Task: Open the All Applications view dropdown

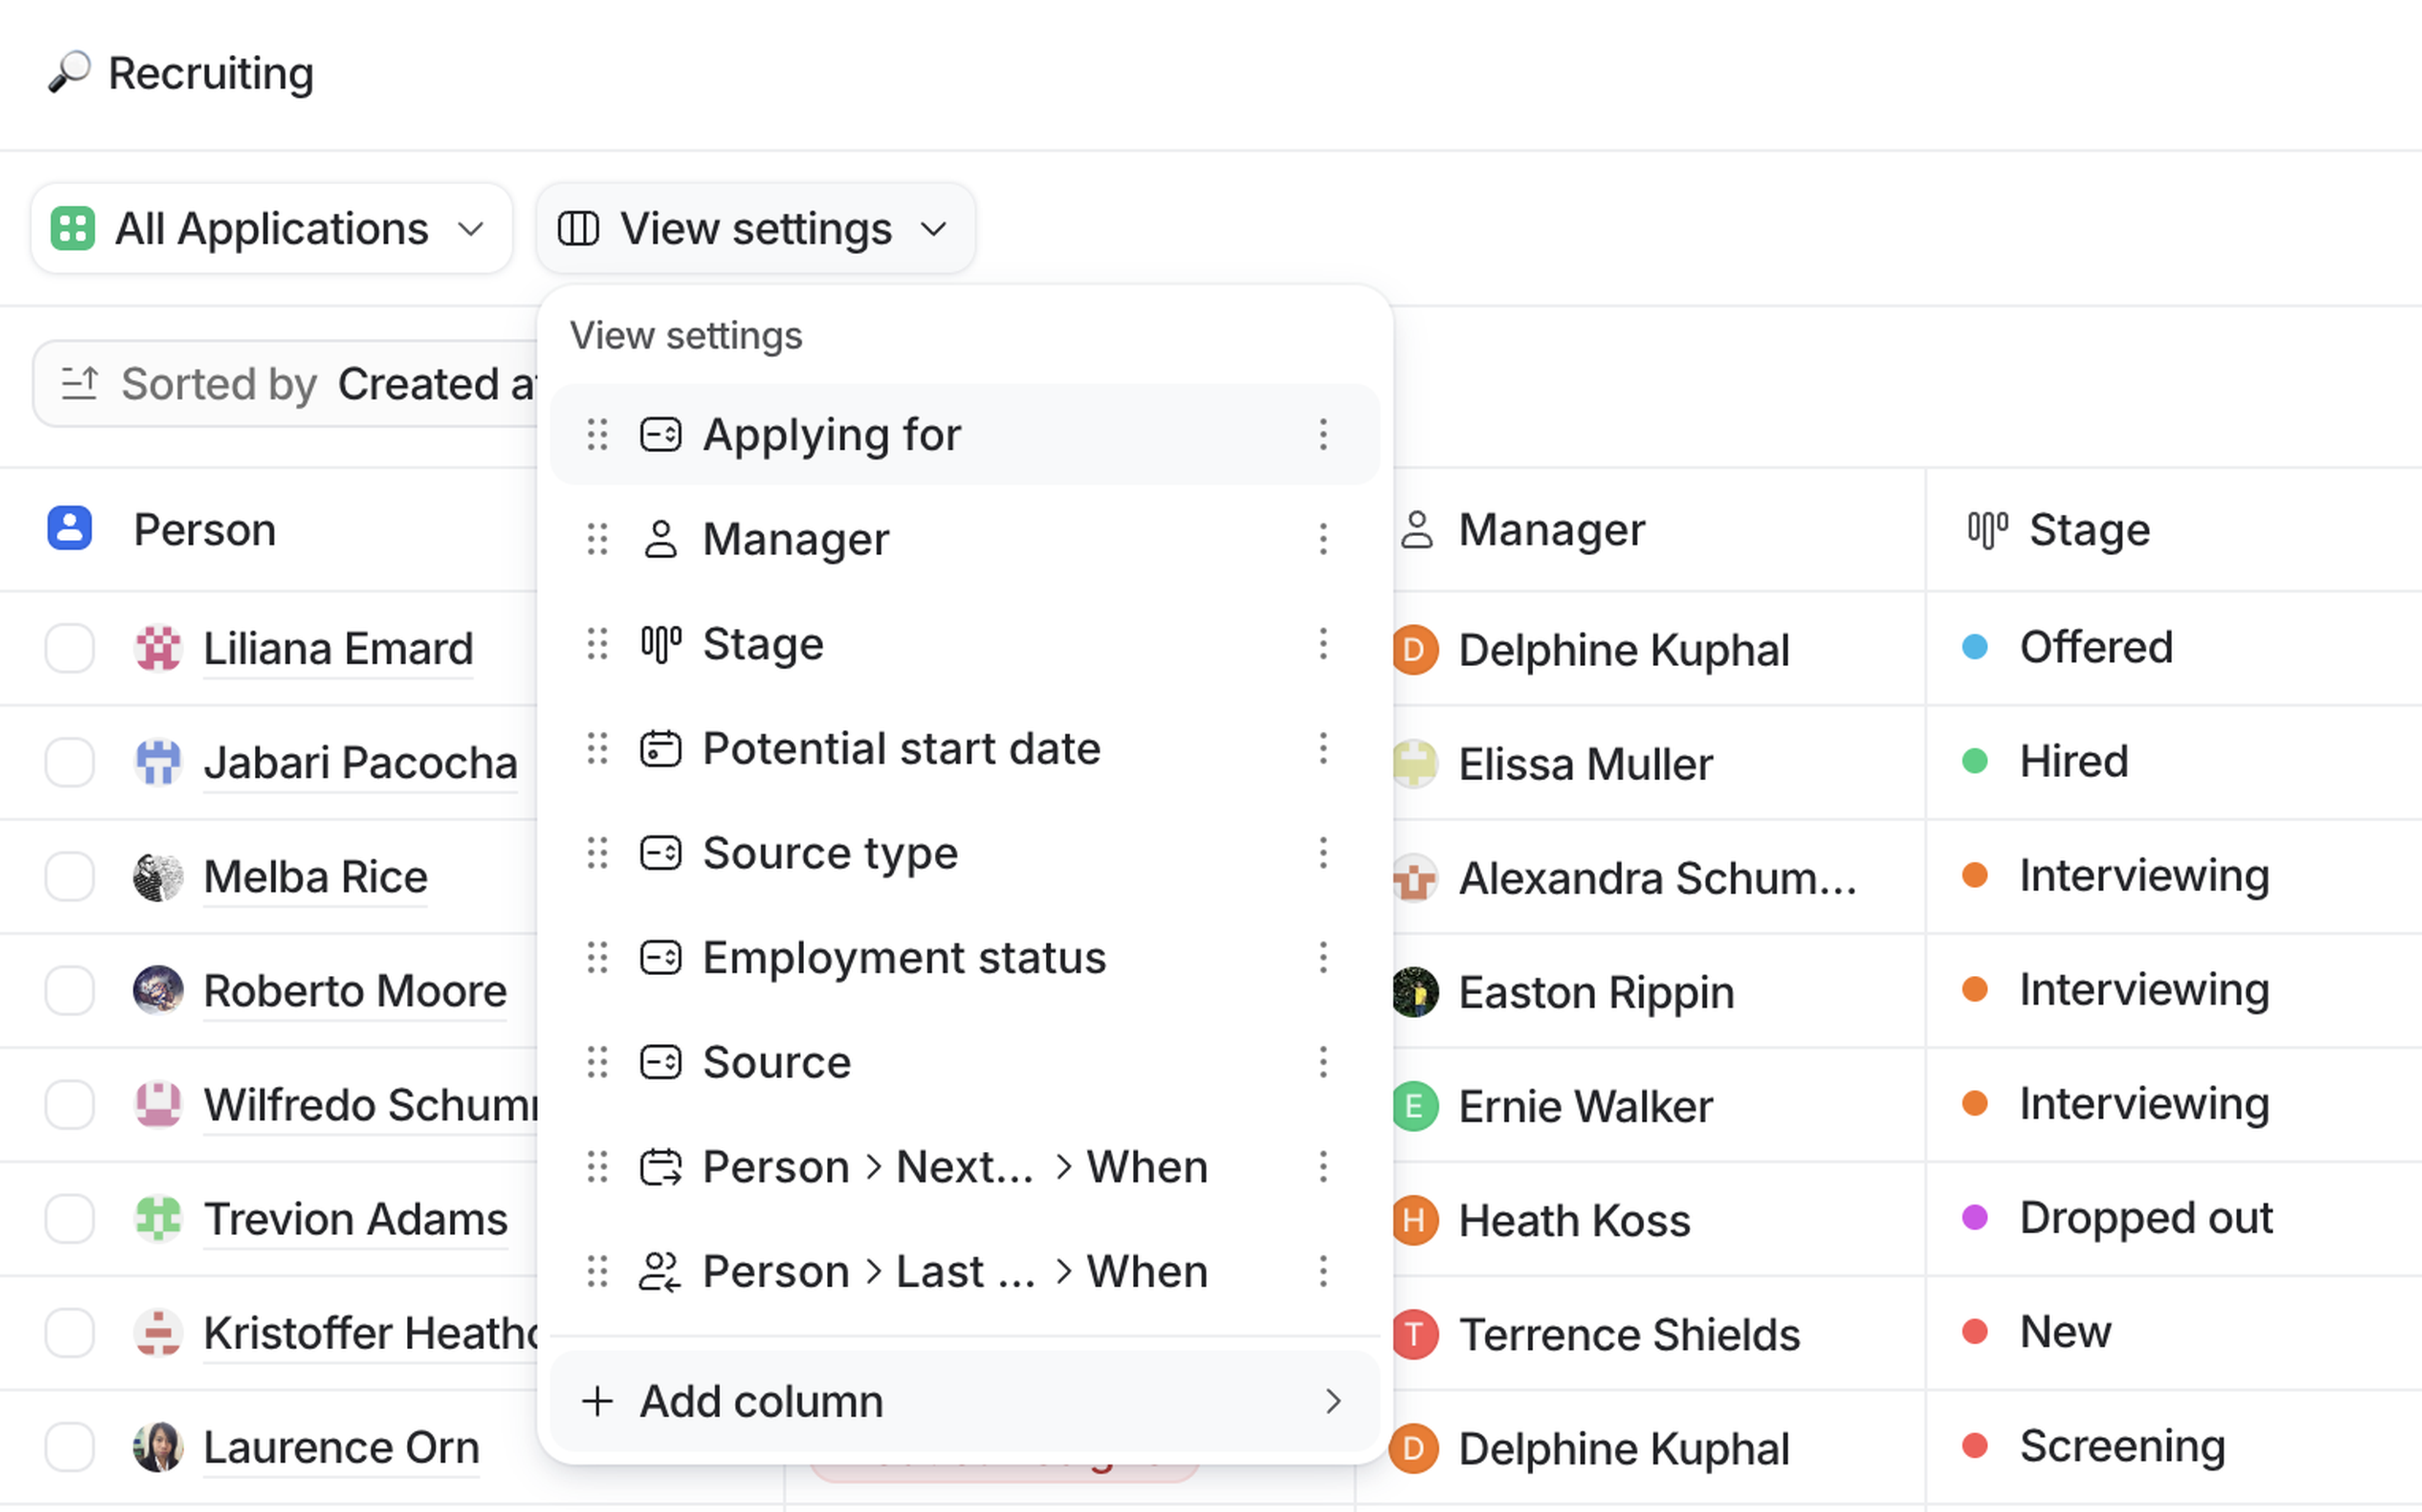Action: tap(271, 229)
